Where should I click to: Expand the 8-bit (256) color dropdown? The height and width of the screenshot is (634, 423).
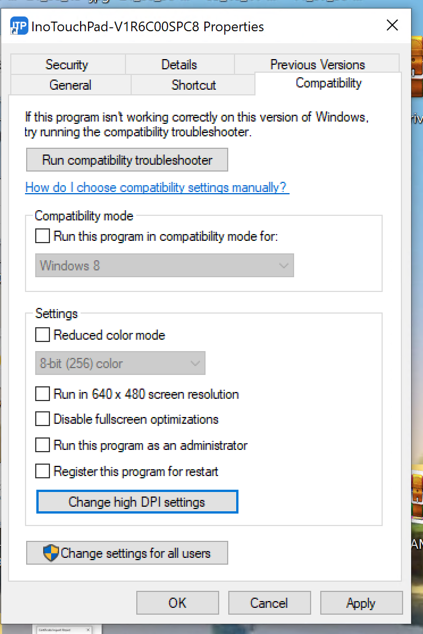(120, 364)
